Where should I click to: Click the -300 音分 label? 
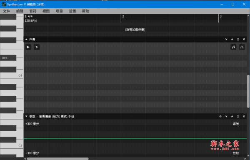click(32, 153)
